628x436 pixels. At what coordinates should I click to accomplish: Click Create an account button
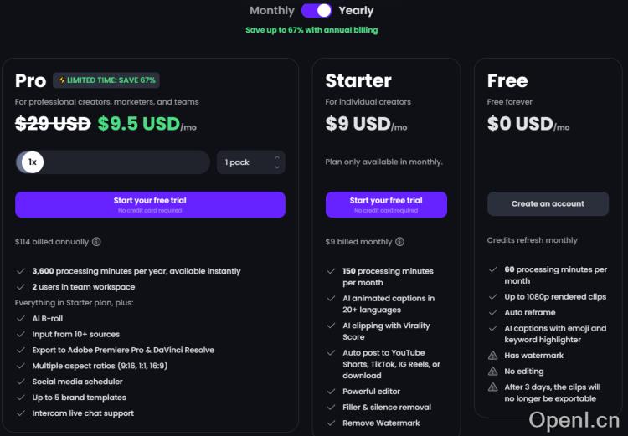click(x=548, y=204)
